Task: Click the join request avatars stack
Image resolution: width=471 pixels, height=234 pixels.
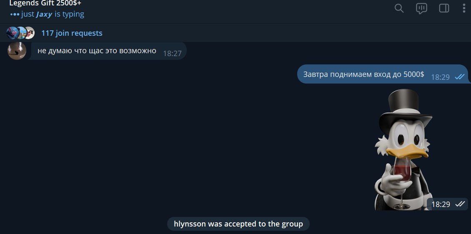Action: [x=20, y=33]
